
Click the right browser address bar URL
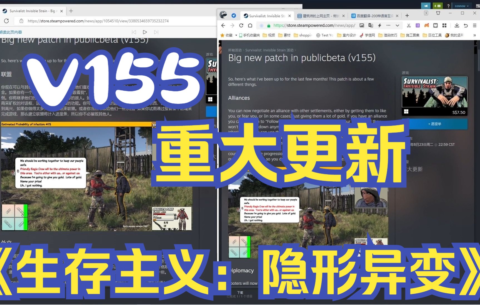click(314, 25)
